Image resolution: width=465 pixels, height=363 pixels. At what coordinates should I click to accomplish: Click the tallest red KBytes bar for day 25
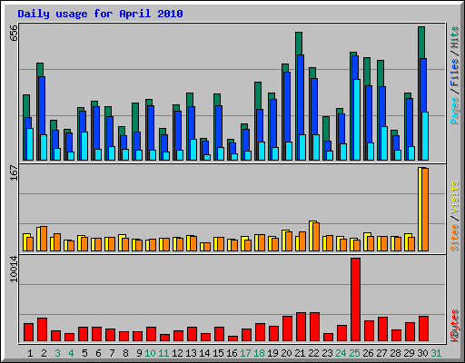356,299
